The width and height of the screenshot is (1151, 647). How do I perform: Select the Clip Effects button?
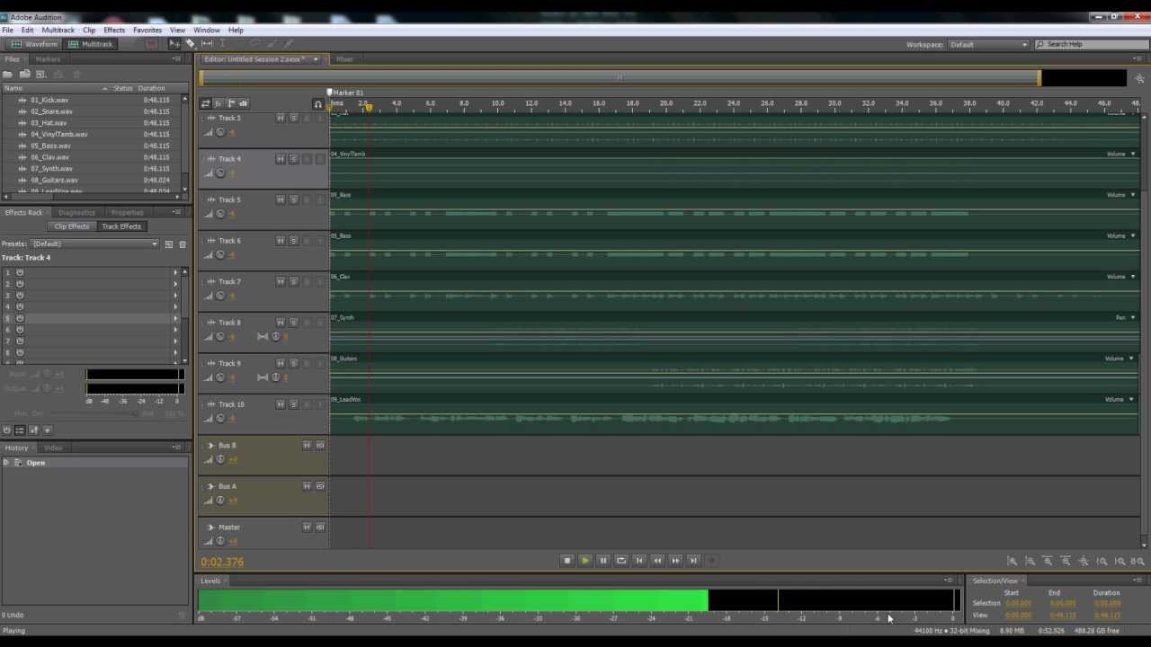(x=72, y=226)
